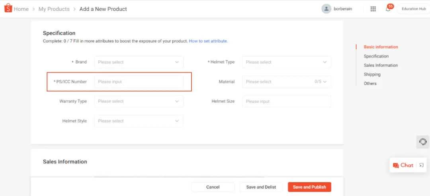The height and width of the screenshot is (196, 430).
Task: Open the Warranty Type dropdown
Action: 139,101
